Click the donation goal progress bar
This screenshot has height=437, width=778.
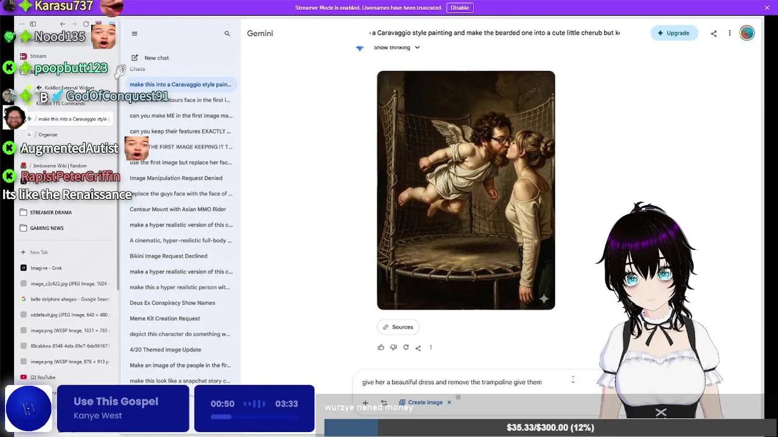(550, 428)
